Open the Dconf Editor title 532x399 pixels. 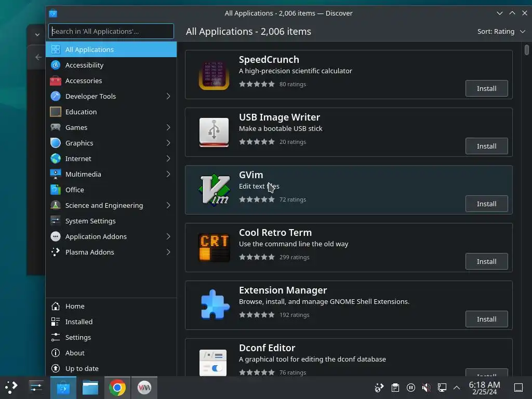click(x=267, y=348)
